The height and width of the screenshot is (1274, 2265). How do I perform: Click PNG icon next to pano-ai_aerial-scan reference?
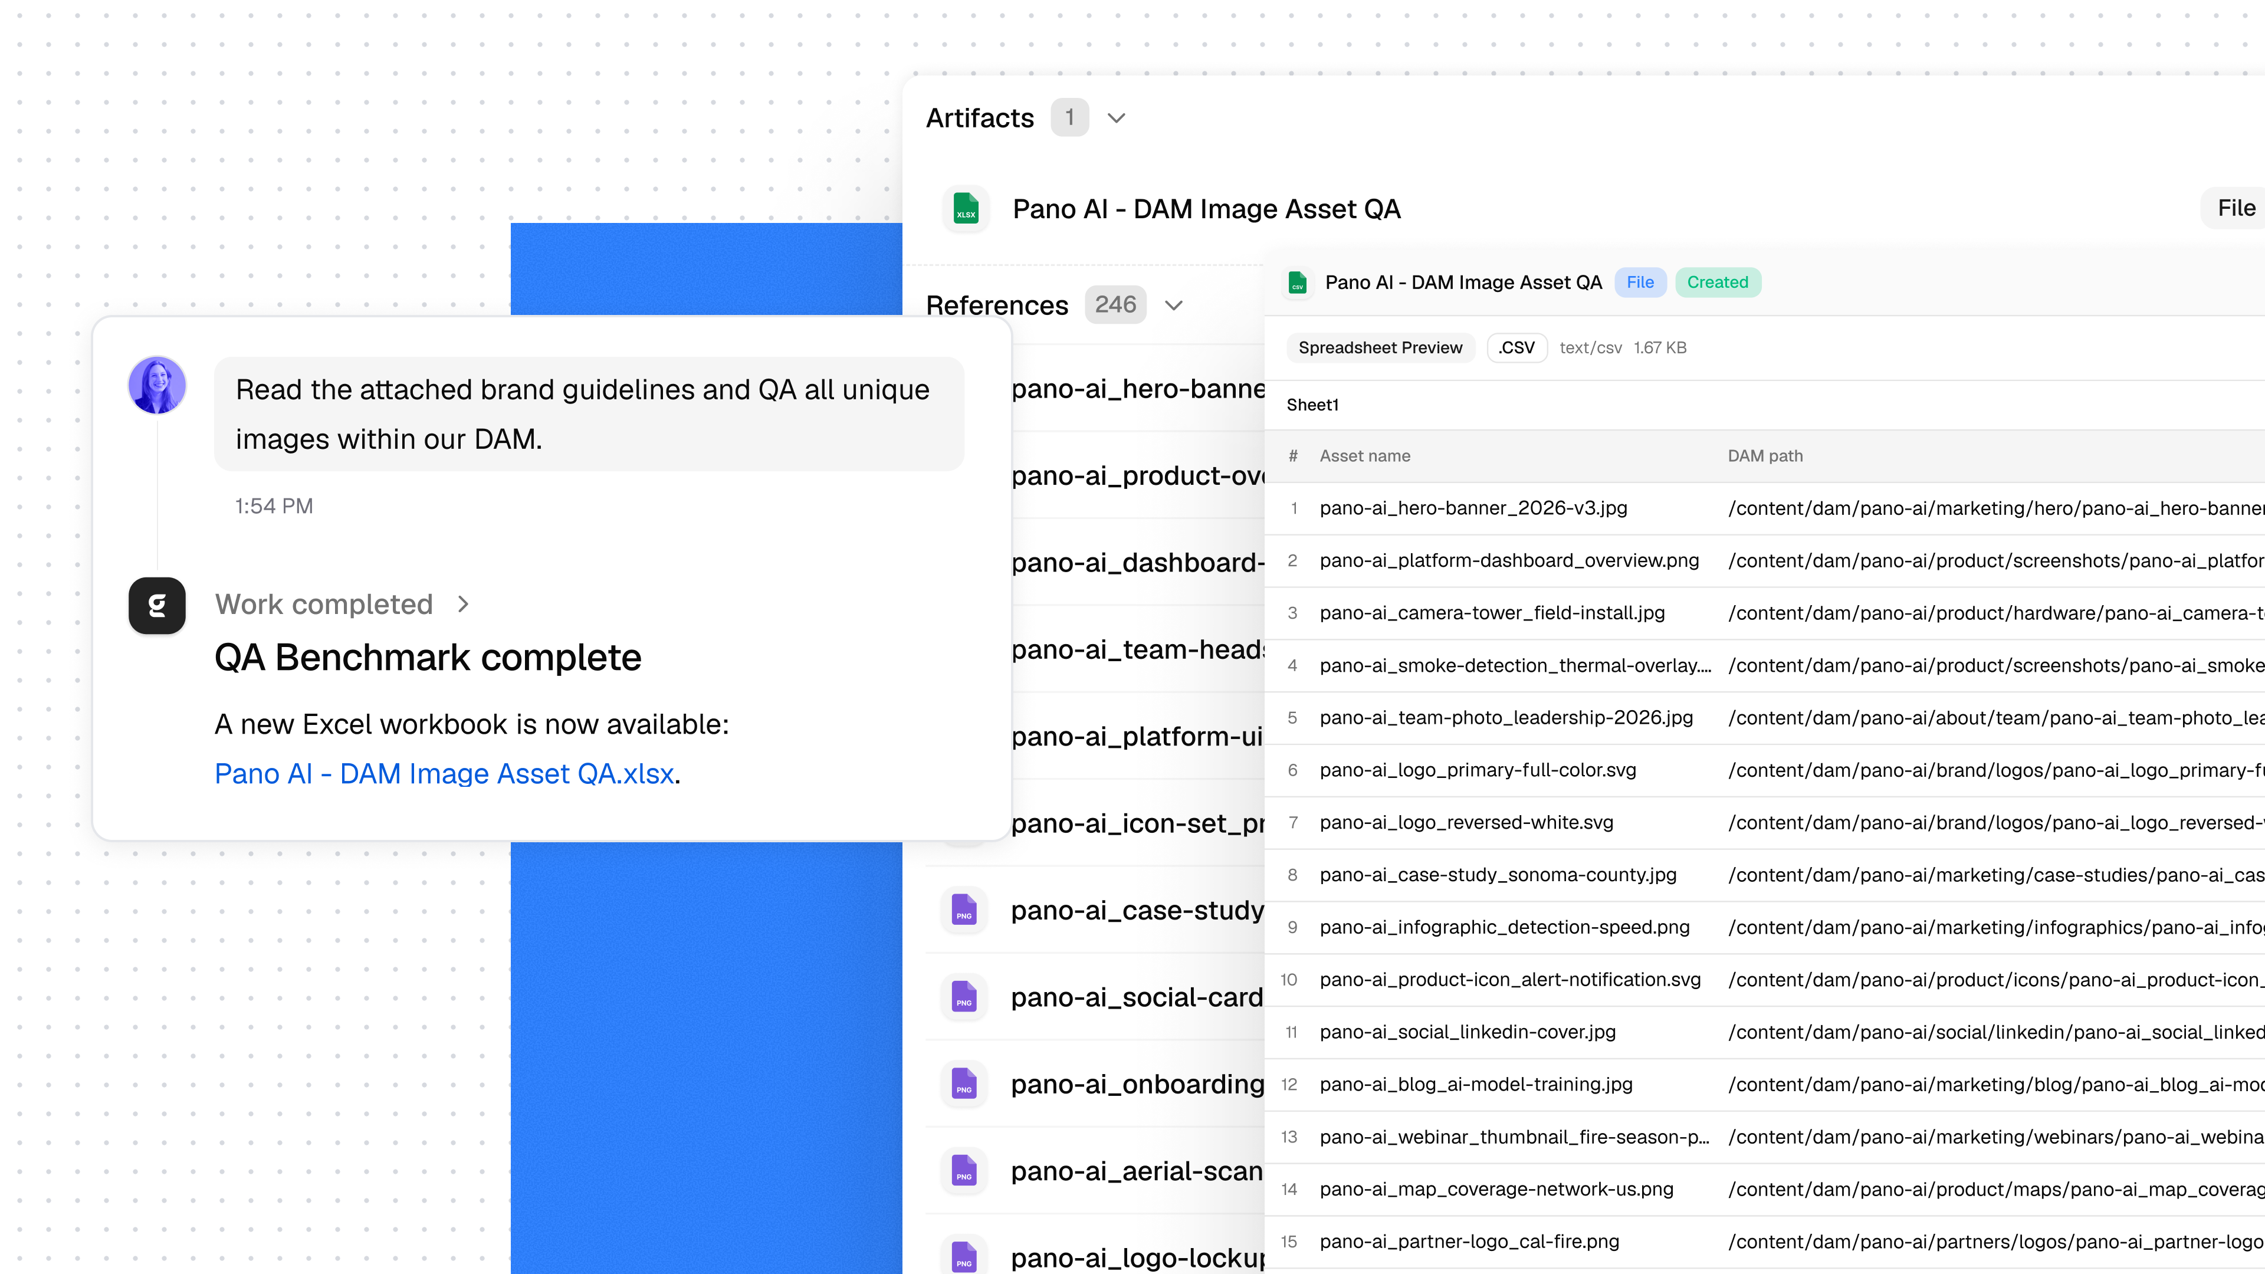tap(964, 1171)
